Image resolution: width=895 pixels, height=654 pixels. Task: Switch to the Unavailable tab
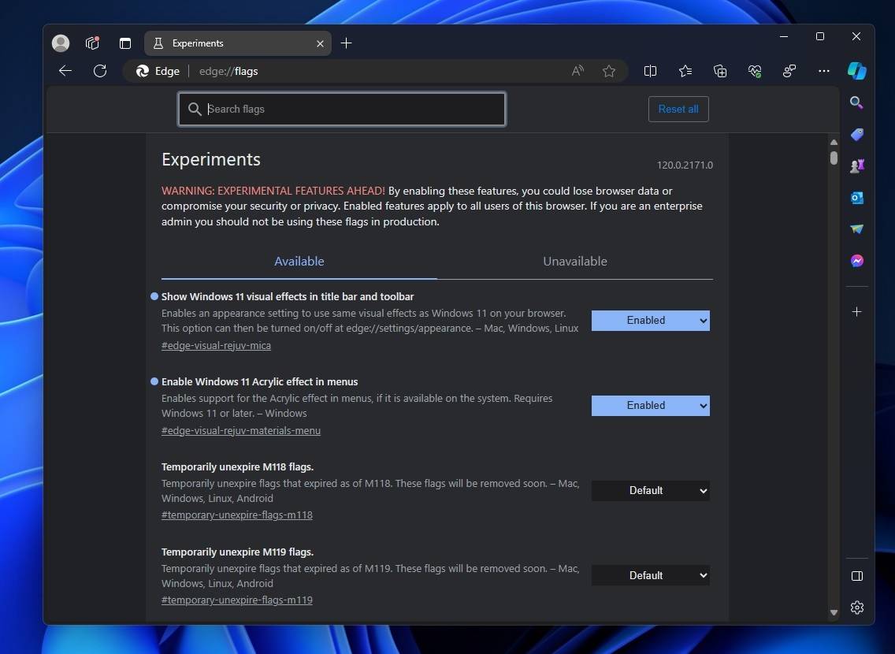574,261
